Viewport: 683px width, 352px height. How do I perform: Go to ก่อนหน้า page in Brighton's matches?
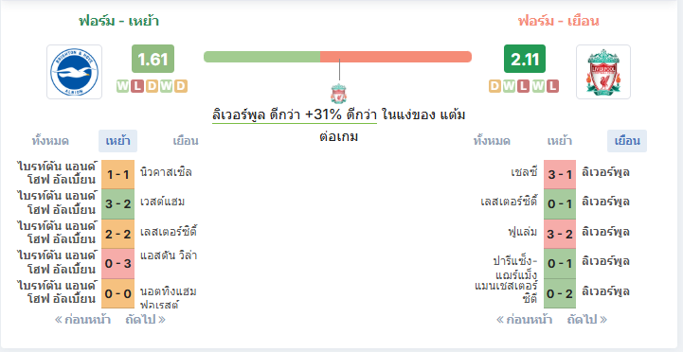click(82, 320)
